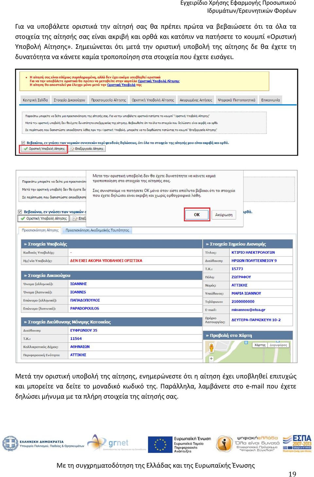314x477 pixels.
Task: Open the Κεντρική Σελίδα tab
Action: pos(35,100)
